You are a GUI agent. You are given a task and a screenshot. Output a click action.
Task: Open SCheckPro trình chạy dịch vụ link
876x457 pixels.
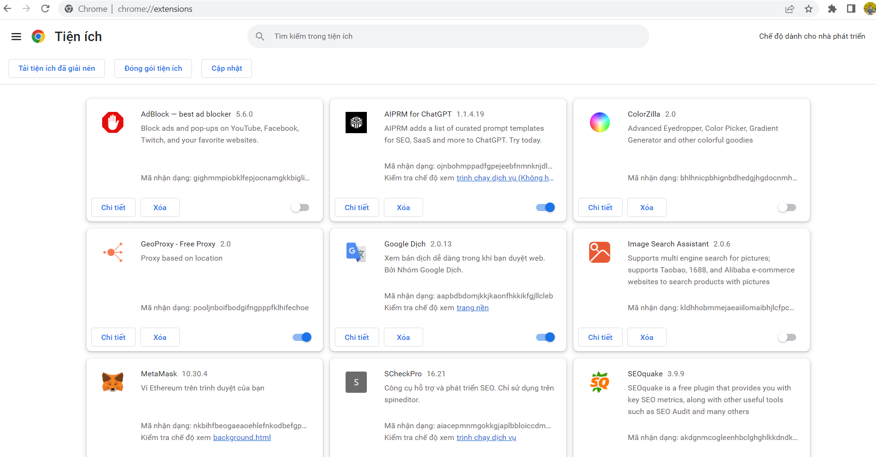point(486,438)
